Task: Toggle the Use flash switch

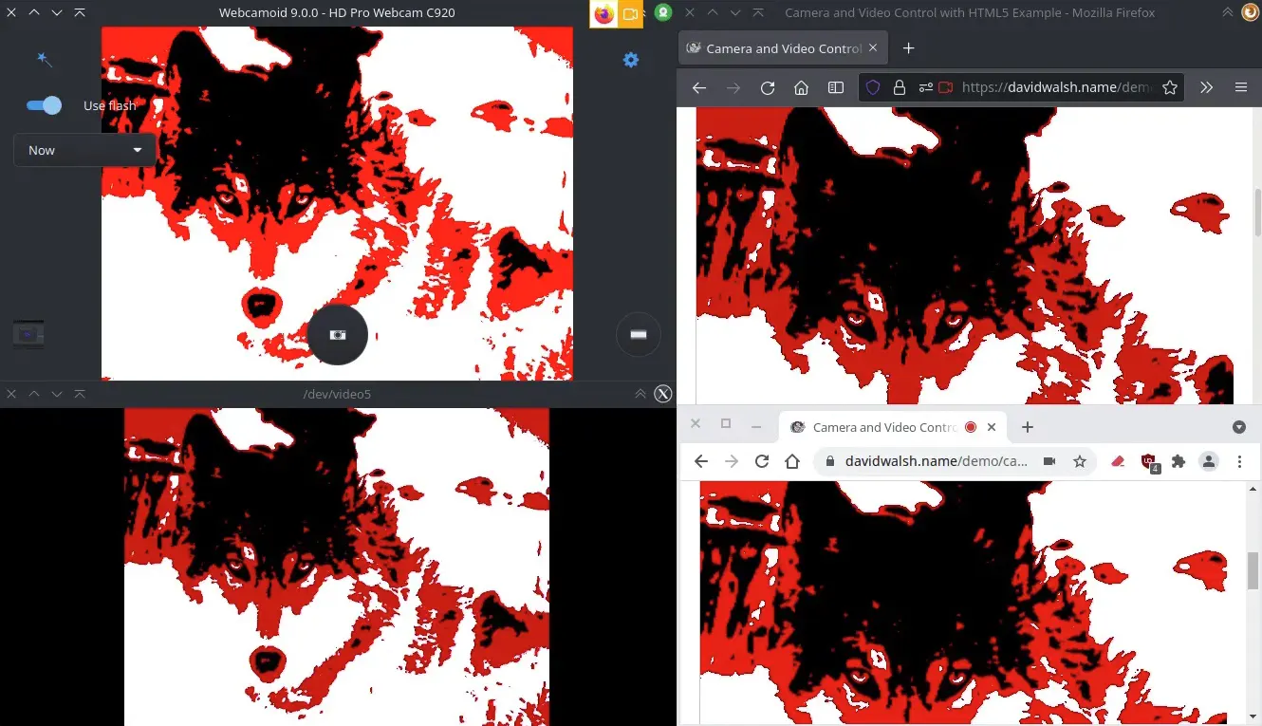Action: point(45,105)
